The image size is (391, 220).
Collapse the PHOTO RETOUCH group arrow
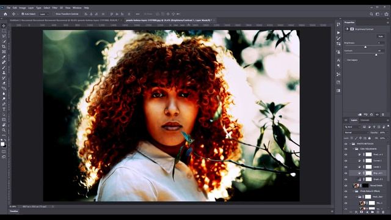click(x=350, y=144)
